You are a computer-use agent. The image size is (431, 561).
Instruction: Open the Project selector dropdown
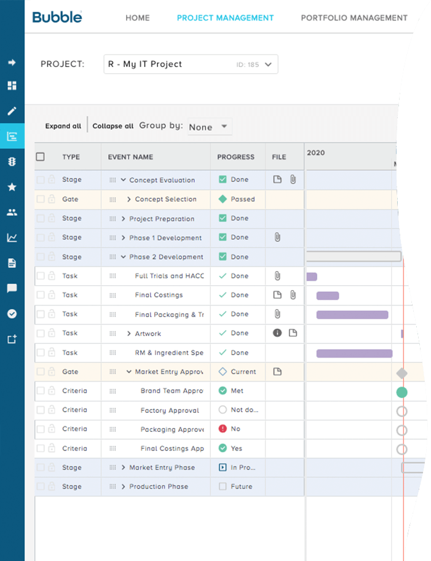coord(191,65)
